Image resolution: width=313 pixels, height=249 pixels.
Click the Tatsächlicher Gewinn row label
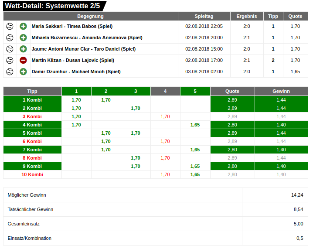point(31,209)
